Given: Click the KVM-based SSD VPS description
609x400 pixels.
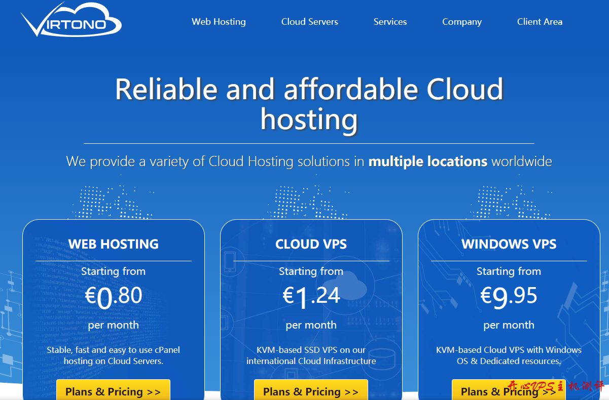Looking at the screenshot, I should 311,355.
